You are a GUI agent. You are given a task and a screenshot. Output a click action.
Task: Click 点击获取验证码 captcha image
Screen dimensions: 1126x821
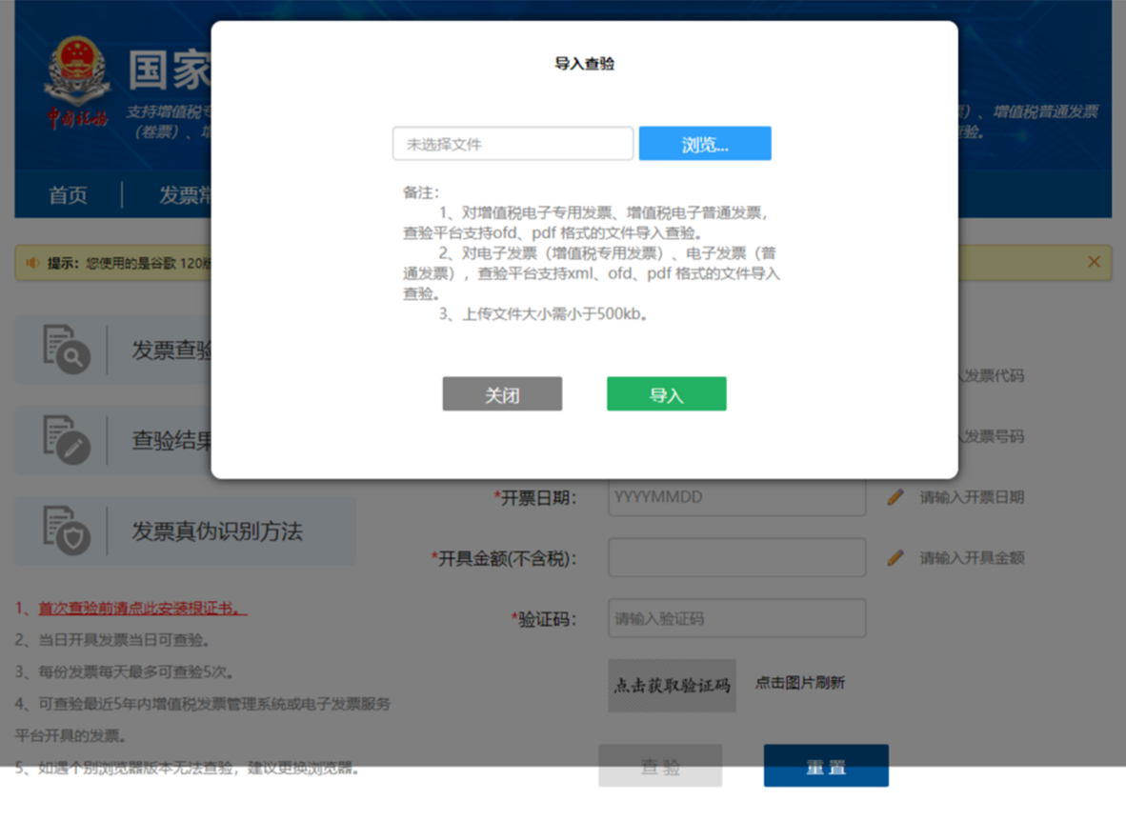click(x=673, y=685)
